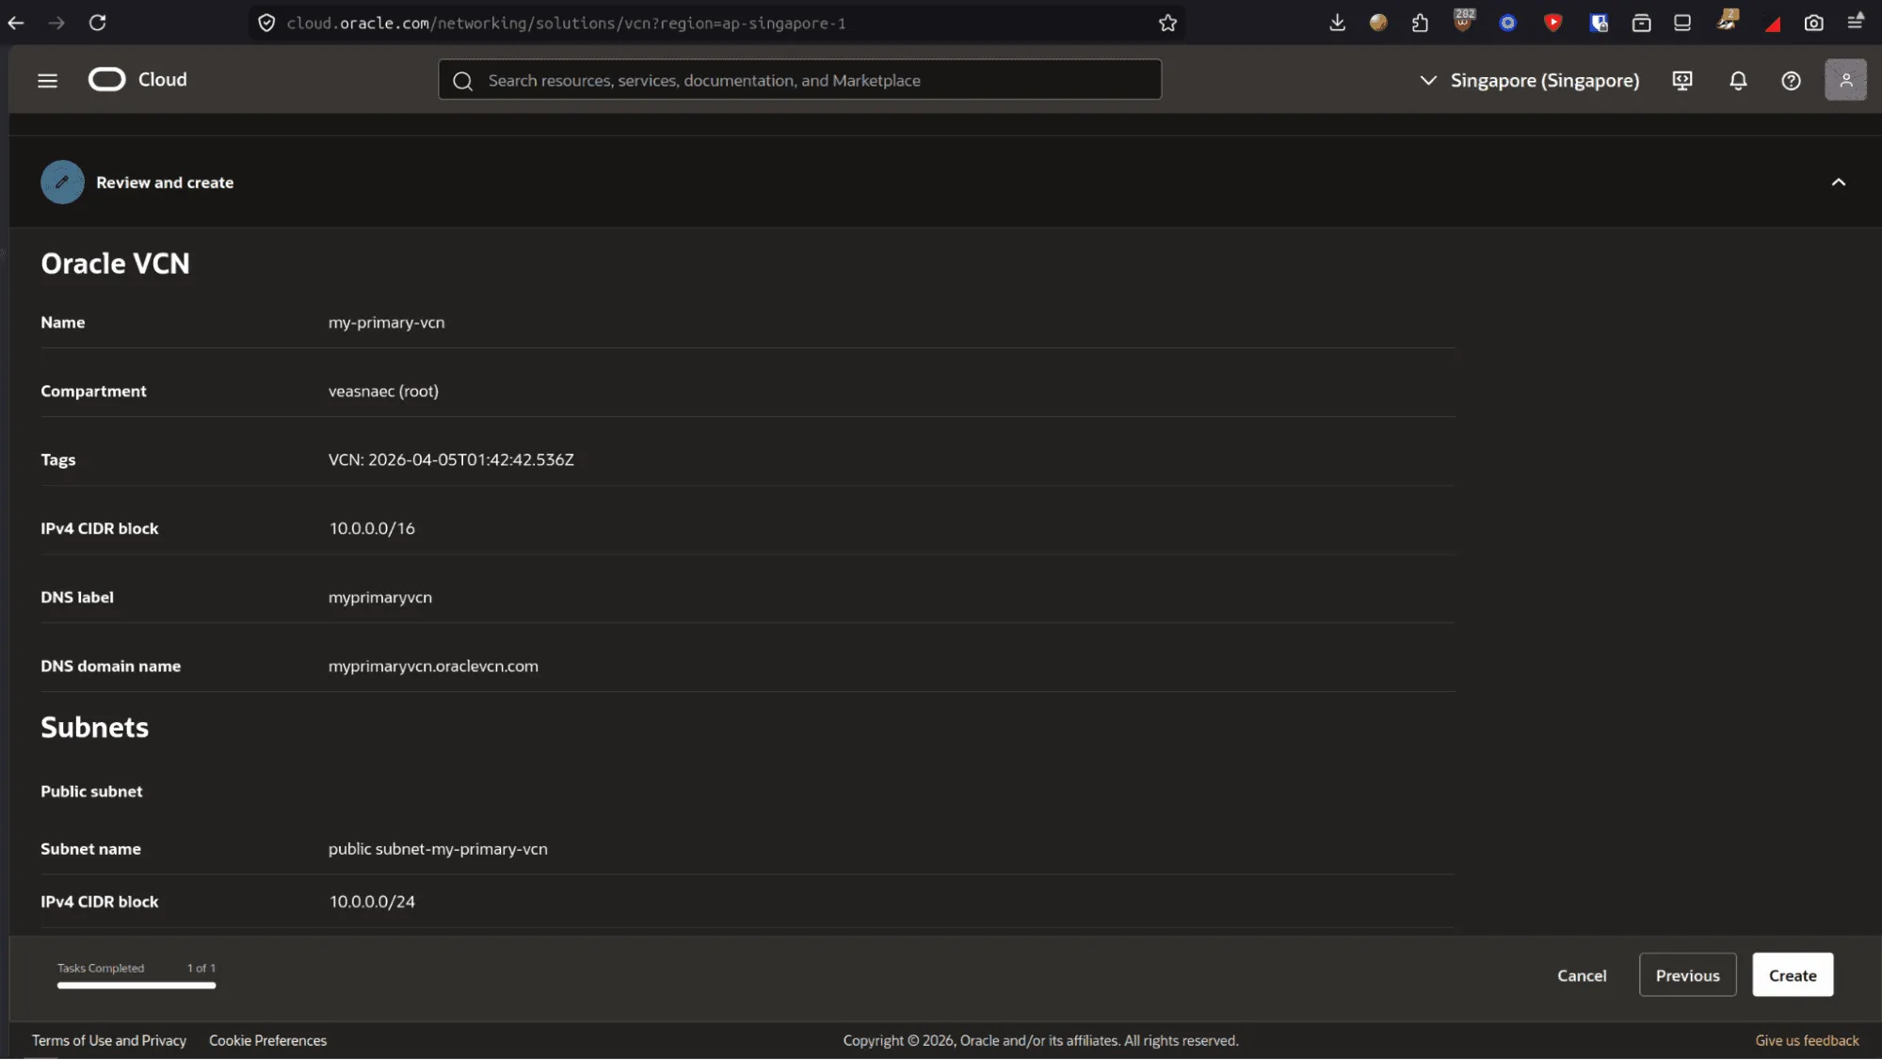
Task: Focus the search resources field
Action: tap(799, 80)
